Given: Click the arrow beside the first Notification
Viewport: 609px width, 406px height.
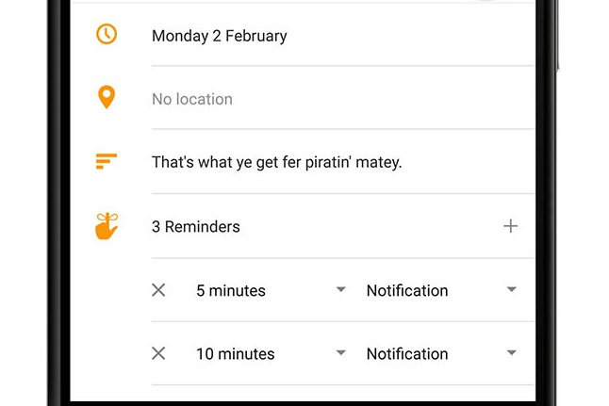Looking at the screenshot, I should (x=512, y=289).
